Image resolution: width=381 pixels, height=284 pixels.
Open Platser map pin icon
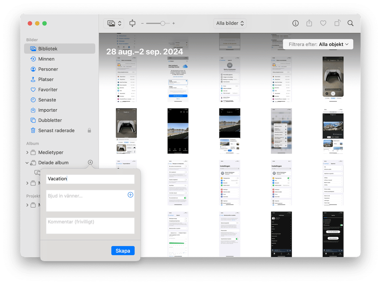pos(33,79)
